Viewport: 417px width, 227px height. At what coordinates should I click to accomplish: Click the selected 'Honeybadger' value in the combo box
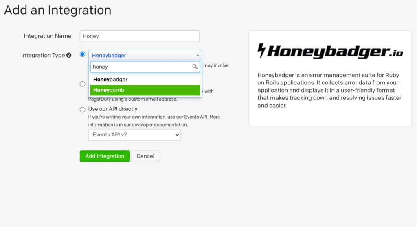109,55
